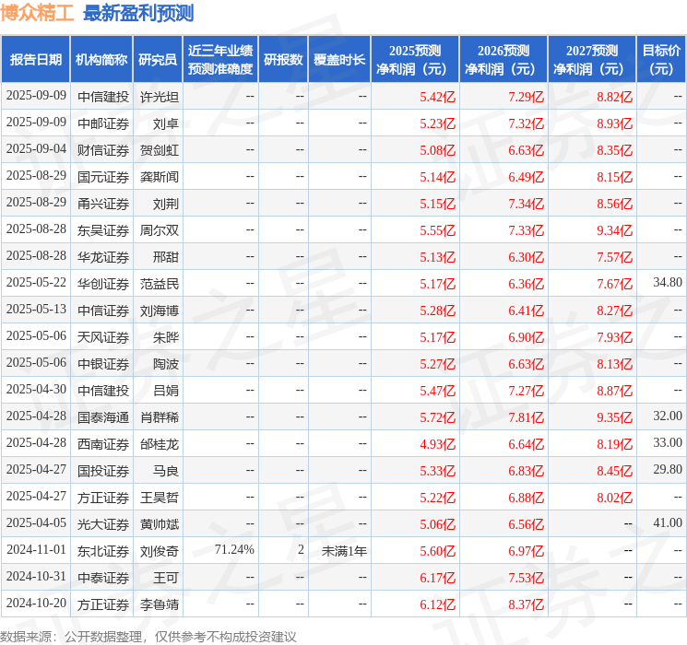Click date 2024-10-20
687x645 pixels.
coord(36,604)
